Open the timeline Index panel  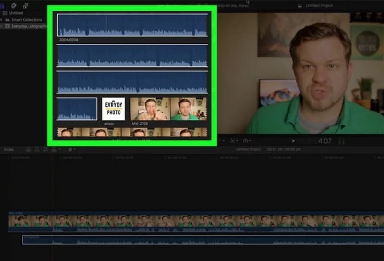(9, 149)
